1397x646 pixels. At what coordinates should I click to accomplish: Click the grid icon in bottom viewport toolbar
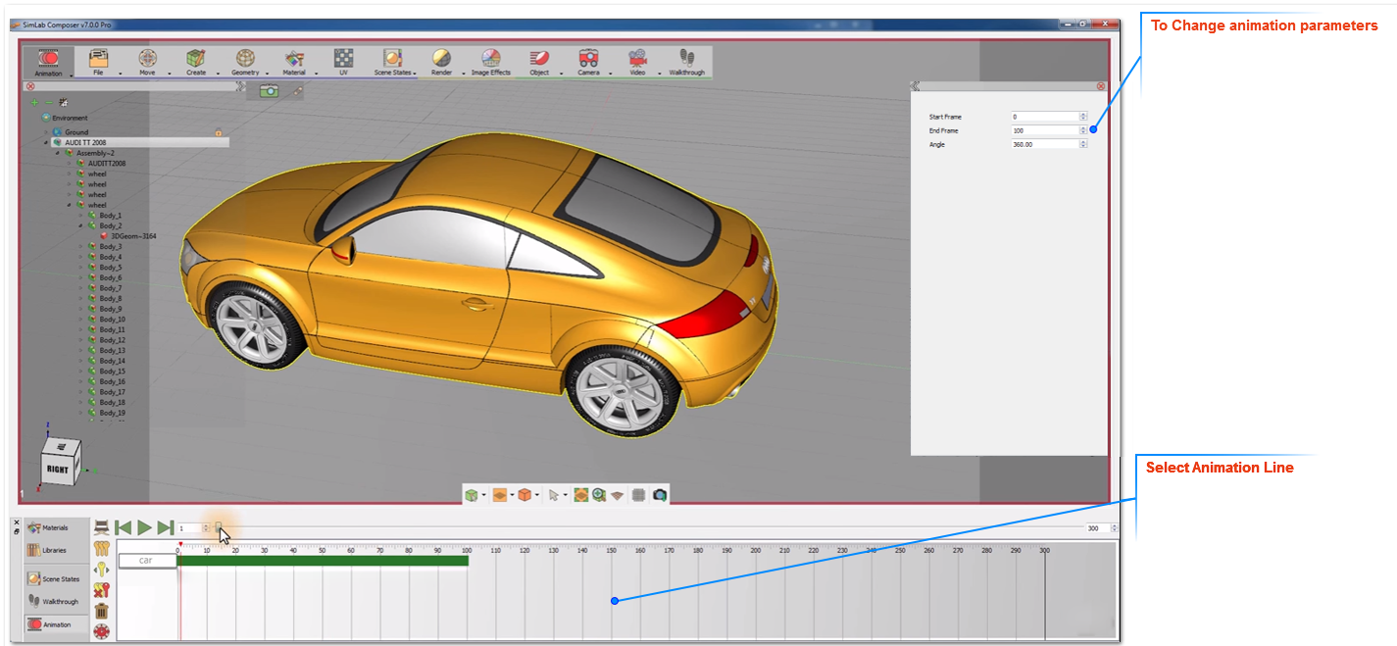638,495
